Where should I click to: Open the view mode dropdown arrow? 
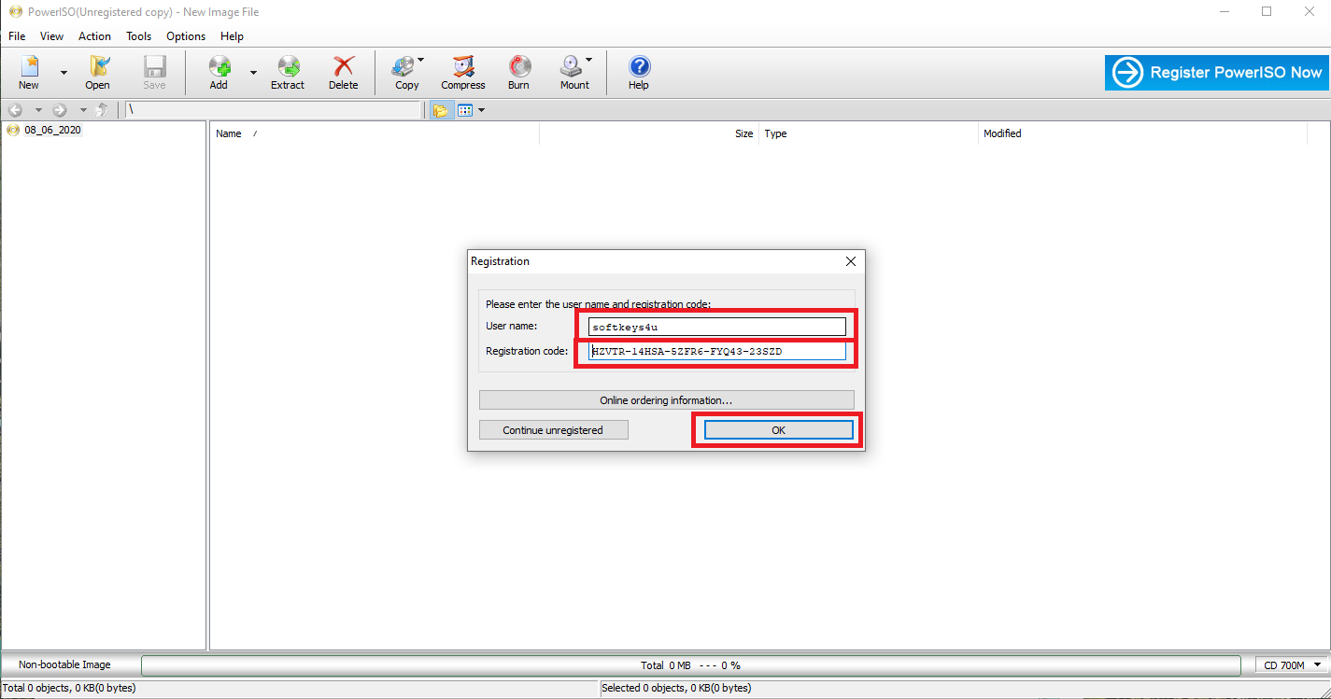(x=481, y=110)
